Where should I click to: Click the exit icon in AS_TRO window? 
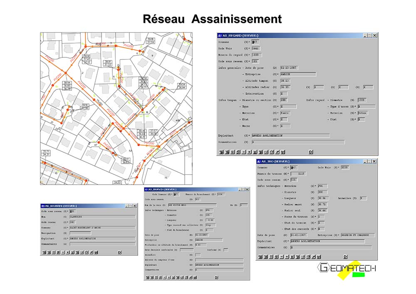pos(345,257)
